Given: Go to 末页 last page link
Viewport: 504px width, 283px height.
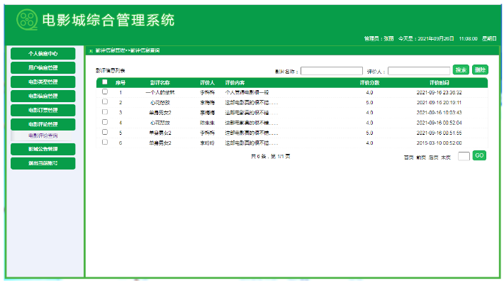Looking at the screenshot, I should click(x=446, y=157).
